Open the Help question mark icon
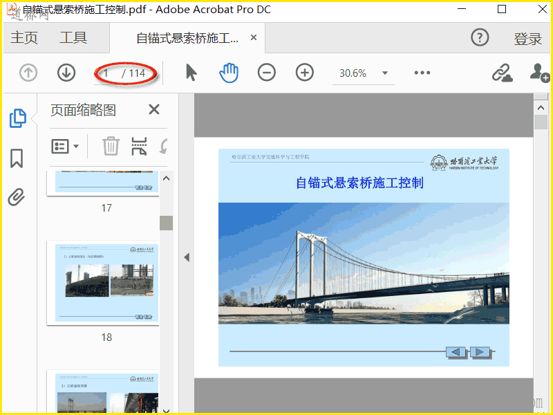Image resolution: width=553 pixels, height=415 pixels. pos(480,38)
